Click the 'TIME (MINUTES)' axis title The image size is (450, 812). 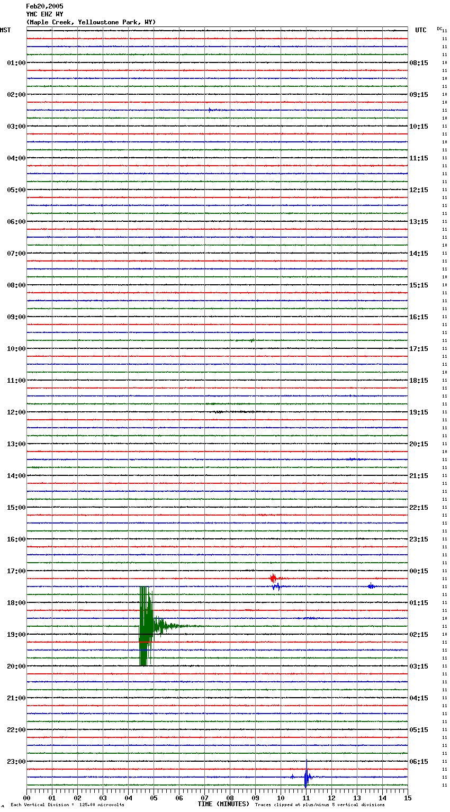click(223, 804)
